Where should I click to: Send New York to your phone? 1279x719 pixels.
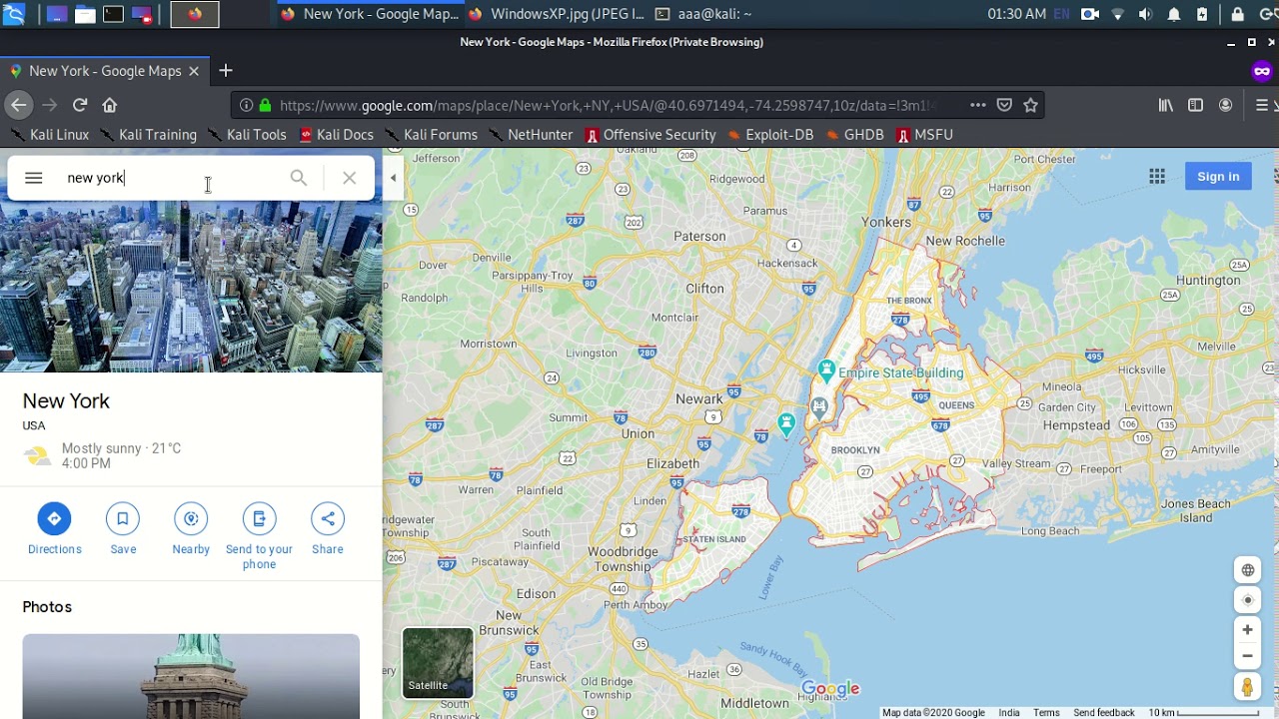(259, 536)
